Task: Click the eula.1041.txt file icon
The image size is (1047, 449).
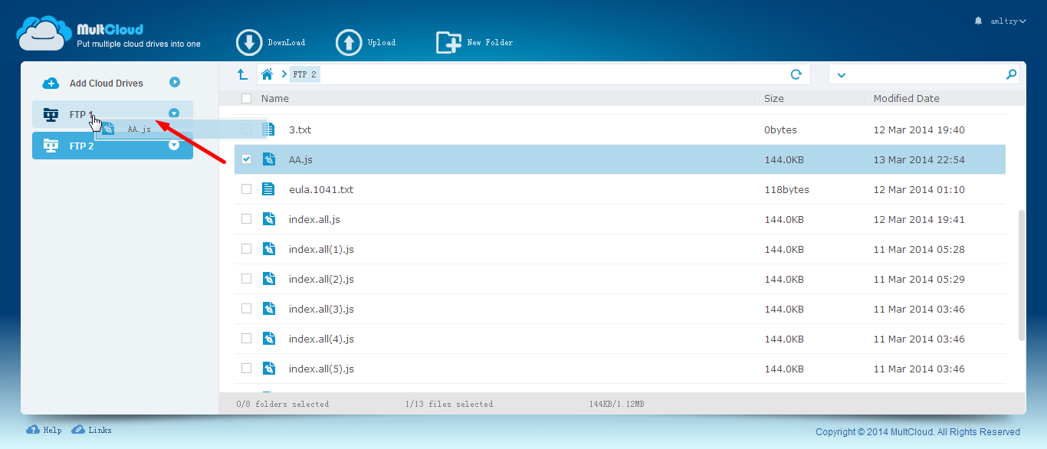Action: [x=268, y=189]
